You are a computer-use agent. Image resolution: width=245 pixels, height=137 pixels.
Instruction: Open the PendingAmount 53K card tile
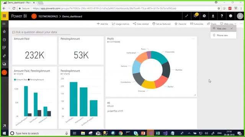pyautogui.click(x=81, y=51)
